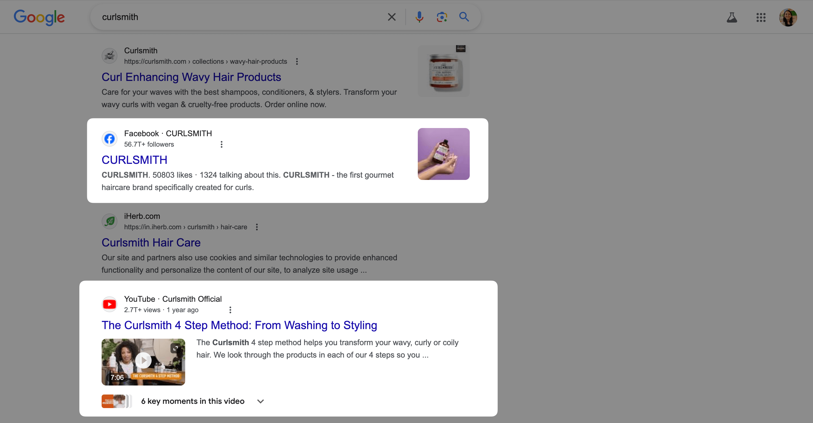Open The Curlsmith 4 Step Method link
This screenshot has height=423, width=813.
(239, 325)
